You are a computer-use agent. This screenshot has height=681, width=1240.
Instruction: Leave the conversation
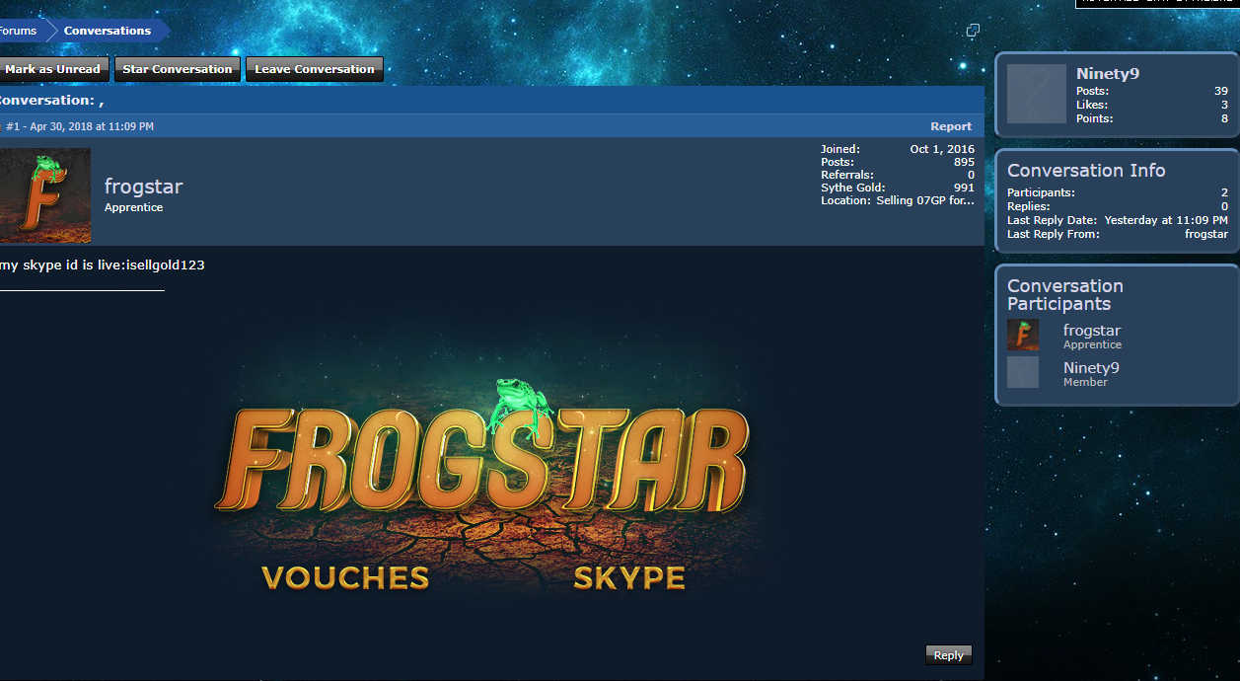pos(315,69)
